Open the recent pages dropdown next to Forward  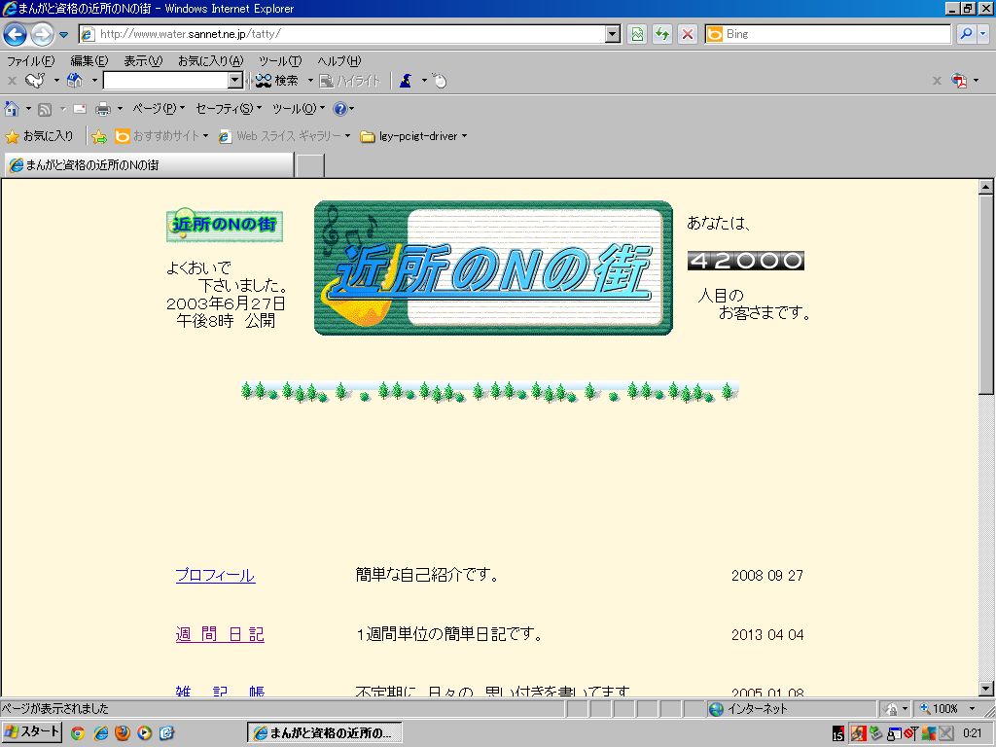coord(63,34)
